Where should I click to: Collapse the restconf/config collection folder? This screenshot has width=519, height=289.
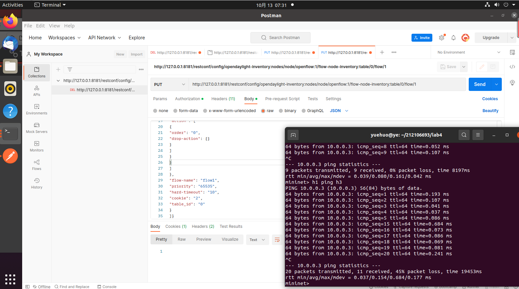[x=59, y=81]
